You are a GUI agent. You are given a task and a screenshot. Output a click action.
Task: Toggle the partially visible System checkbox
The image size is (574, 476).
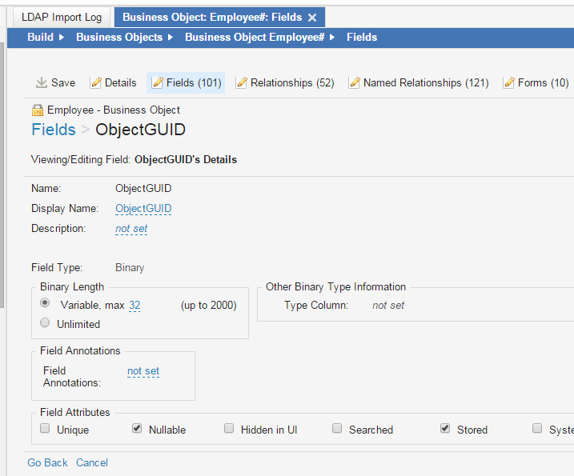click(x=537, y=428)
